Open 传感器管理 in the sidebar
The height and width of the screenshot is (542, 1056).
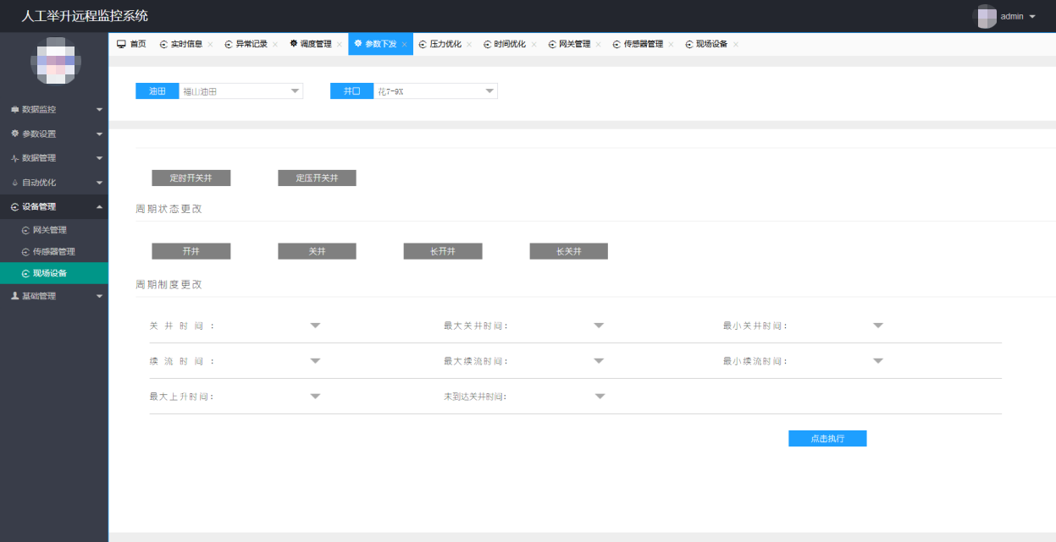(53, 252)
